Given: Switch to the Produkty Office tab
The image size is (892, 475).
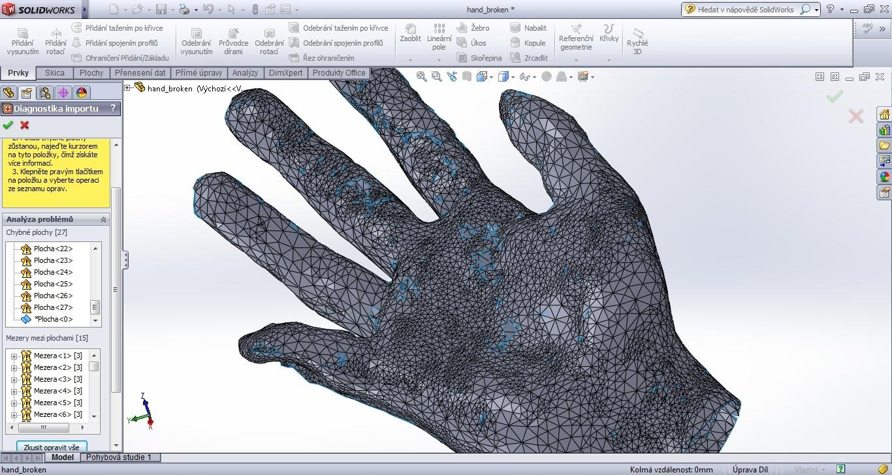Looking at the screenshot, I should (339, 73).
